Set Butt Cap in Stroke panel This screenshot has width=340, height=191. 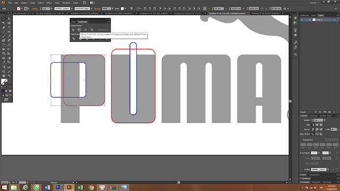[x=313, y=125]
